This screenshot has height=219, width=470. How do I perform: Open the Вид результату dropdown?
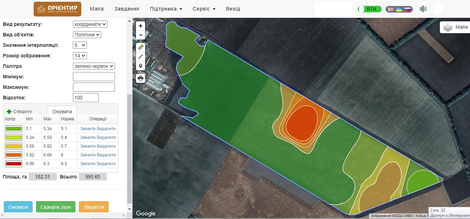pos(90,24)
